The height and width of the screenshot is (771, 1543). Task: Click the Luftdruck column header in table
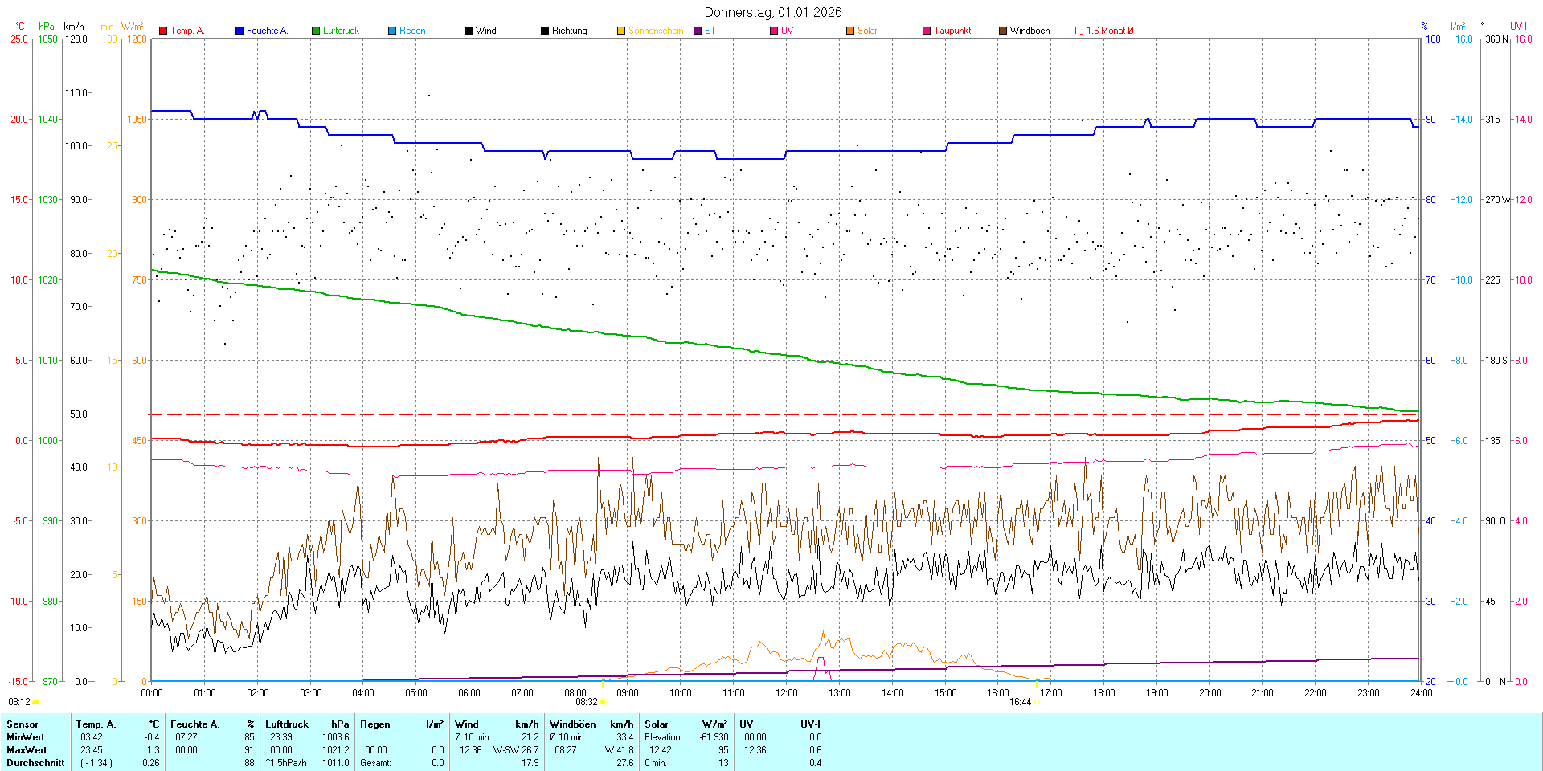[287, 724]
